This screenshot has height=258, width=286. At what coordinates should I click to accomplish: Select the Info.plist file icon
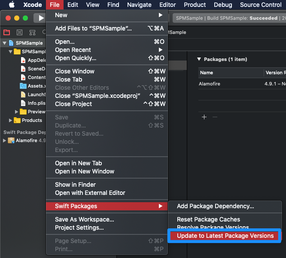coord(23,103)
